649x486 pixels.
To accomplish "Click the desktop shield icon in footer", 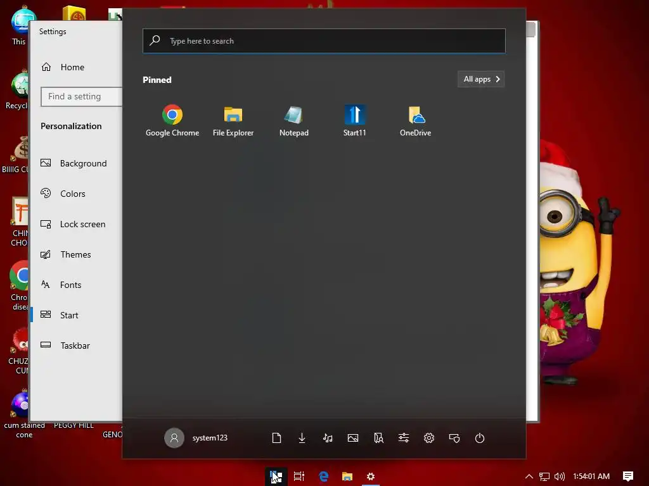I will click(454, 438).
